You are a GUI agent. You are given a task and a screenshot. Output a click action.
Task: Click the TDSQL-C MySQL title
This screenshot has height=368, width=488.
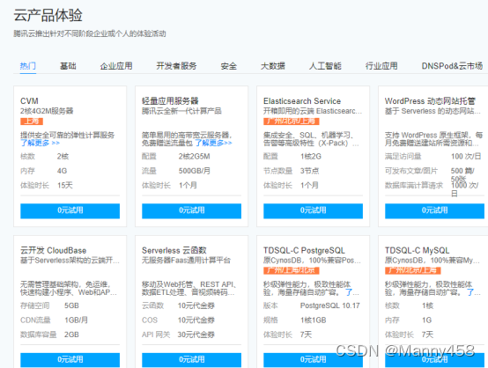point(417,250)
